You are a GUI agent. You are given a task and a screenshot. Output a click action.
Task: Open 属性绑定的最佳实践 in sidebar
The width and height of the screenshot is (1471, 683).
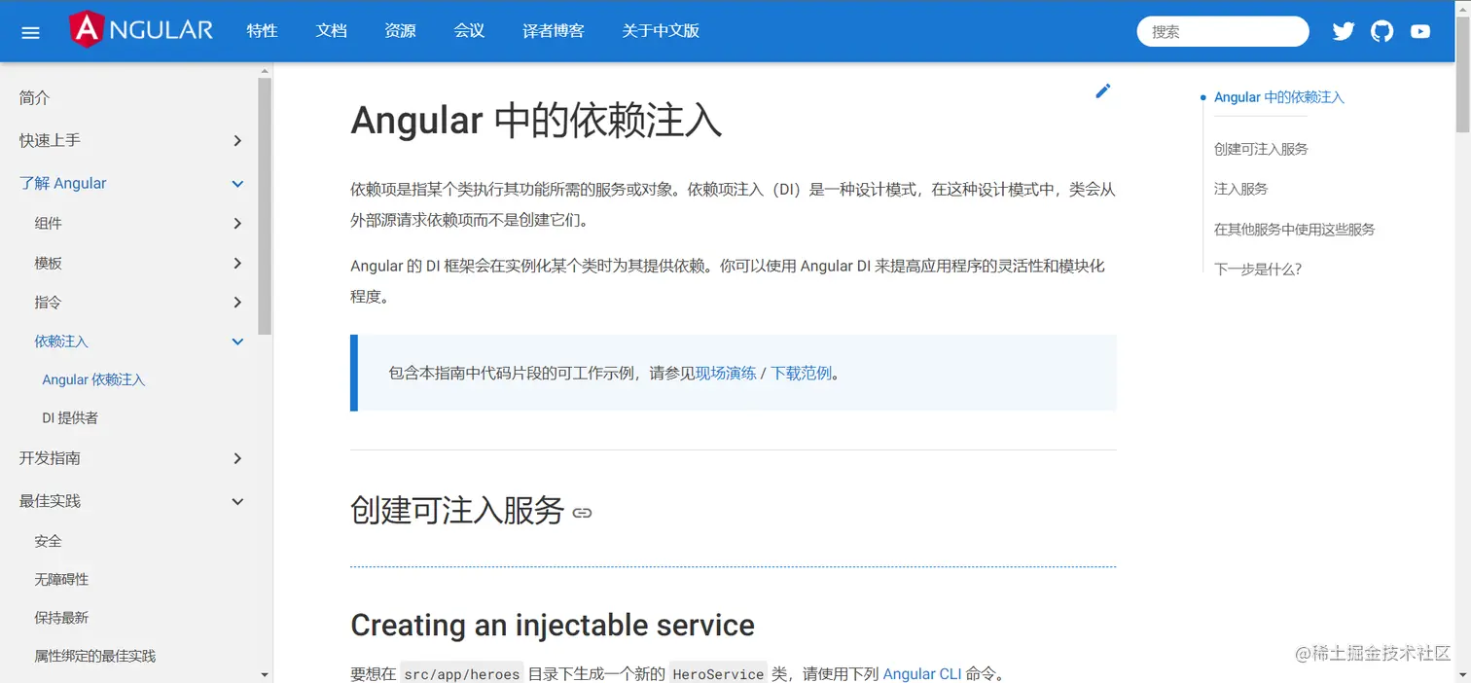(94, 656)
